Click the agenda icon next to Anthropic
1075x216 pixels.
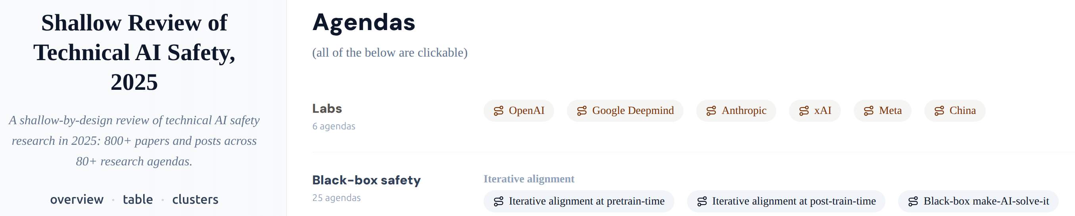coord(711,111)
